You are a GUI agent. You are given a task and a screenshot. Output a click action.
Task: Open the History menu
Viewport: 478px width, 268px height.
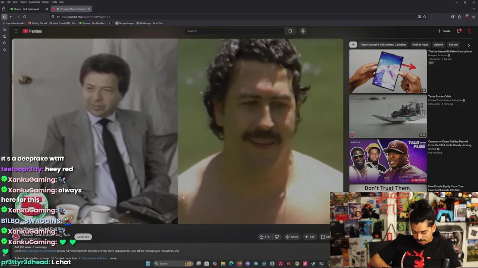[x=23, y=2]
